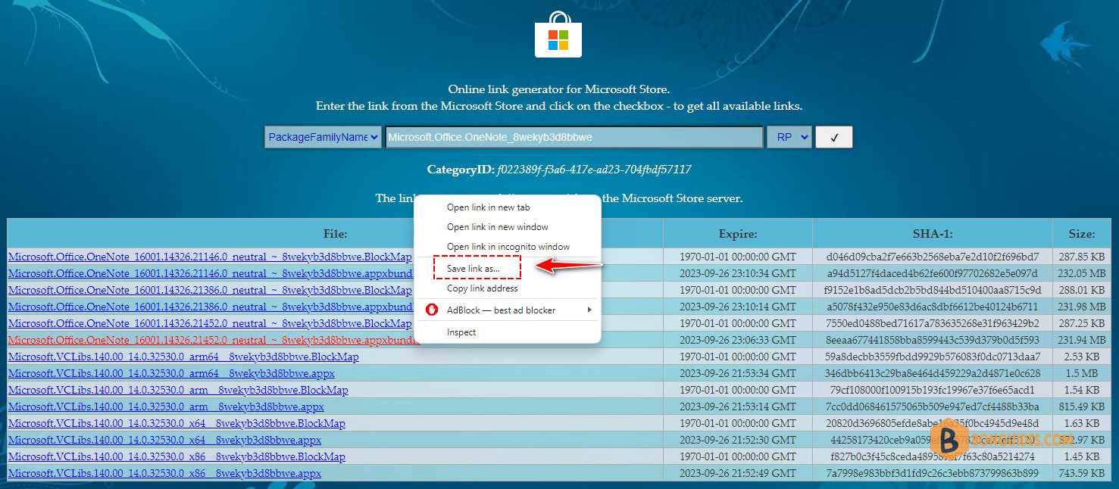Image resolution: width=1119 pixels, height=489 pixels.
Task: Open OneNote 21146.0 appxbundle link
Action: [211, 273]
